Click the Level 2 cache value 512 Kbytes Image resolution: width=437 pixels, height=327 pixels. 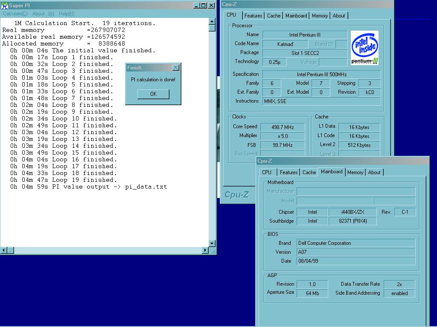click(x=359, y=145)
